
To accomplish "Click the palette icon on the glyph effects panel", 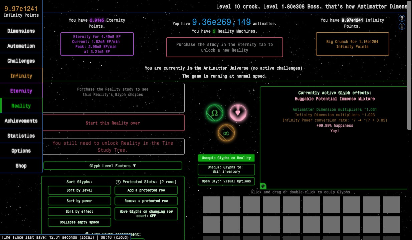I will coord(263,186).
